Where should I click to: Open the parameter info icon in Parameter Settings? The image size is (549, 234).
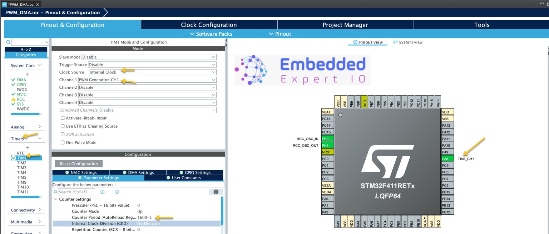point(216,192)
